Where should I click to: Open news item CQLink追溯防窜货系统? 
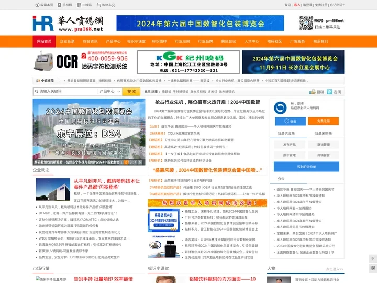point(184,133)
